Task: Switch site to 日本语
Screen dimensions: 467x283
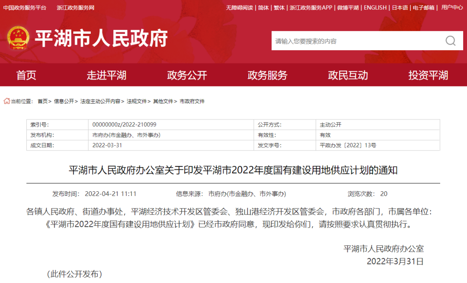Action: click(400, 8)
